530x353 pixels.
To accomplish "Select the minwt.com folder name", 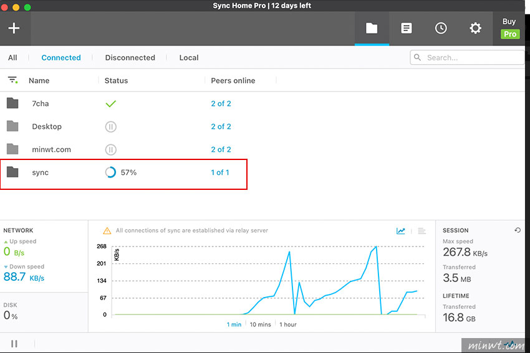I will [51, 149].
